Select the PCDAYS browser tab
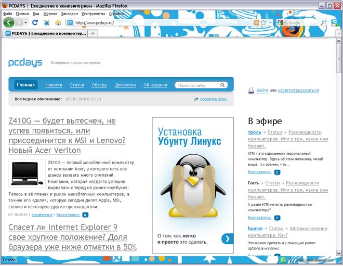 (45, 33)
